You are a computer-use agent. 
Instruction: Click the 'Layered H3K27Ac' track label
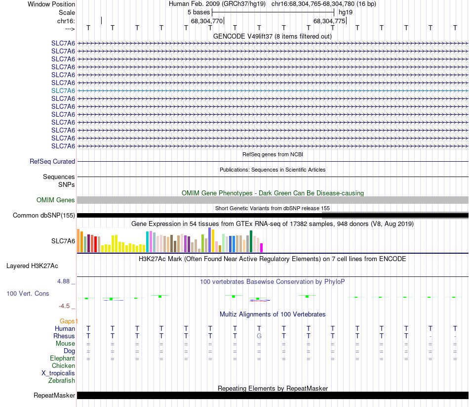click(32, 266)
